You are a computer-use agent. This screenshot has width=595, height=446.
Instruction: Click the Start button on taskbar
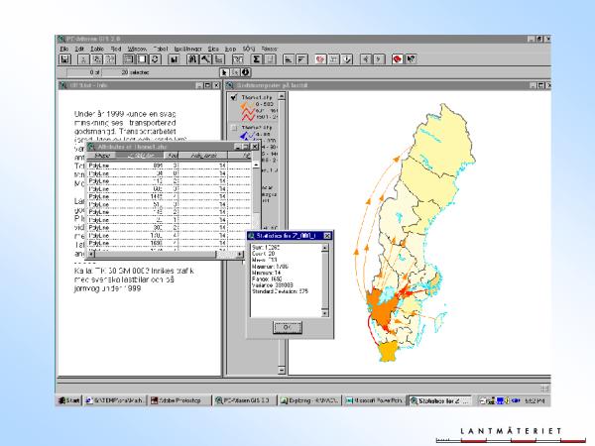pyautogui.click(x=69, y=401)
